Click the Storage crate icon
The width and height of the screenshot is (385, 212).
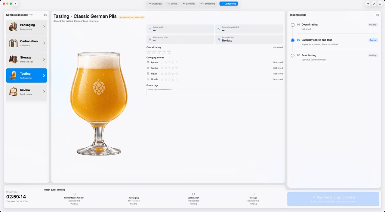click(13, 59)
